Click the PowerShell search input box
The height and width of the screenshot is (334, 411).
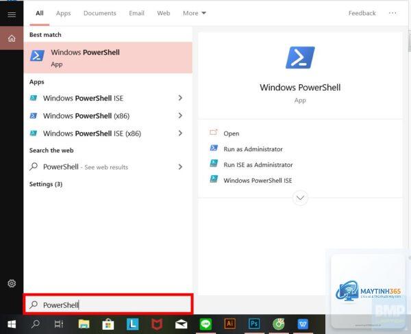click(108, 305)
